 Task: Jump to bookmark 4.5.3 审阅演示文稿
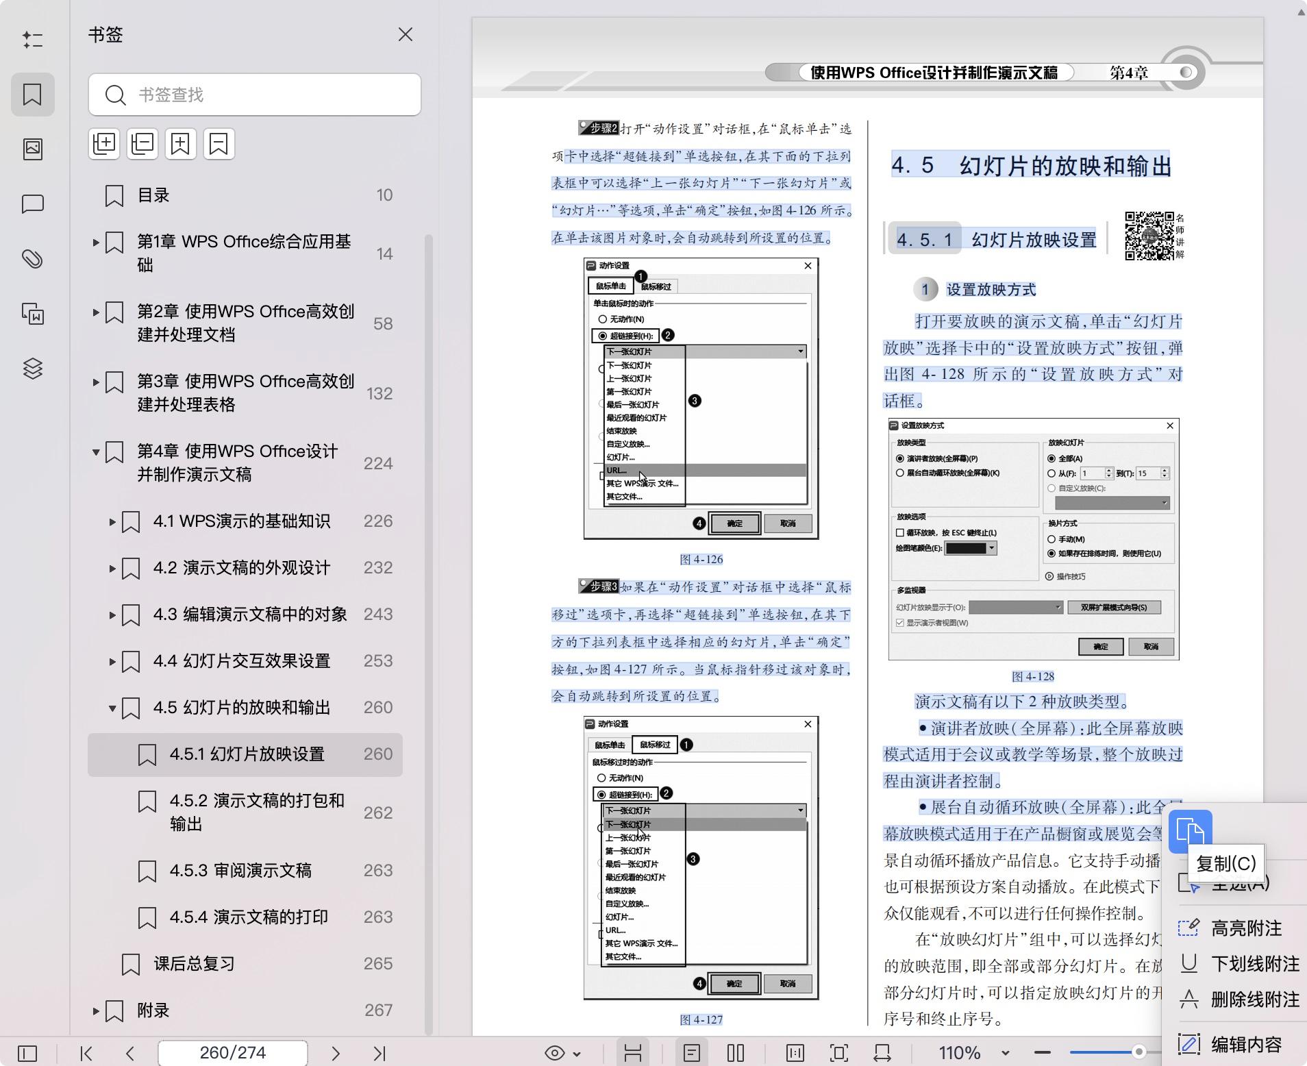point(245,871)
